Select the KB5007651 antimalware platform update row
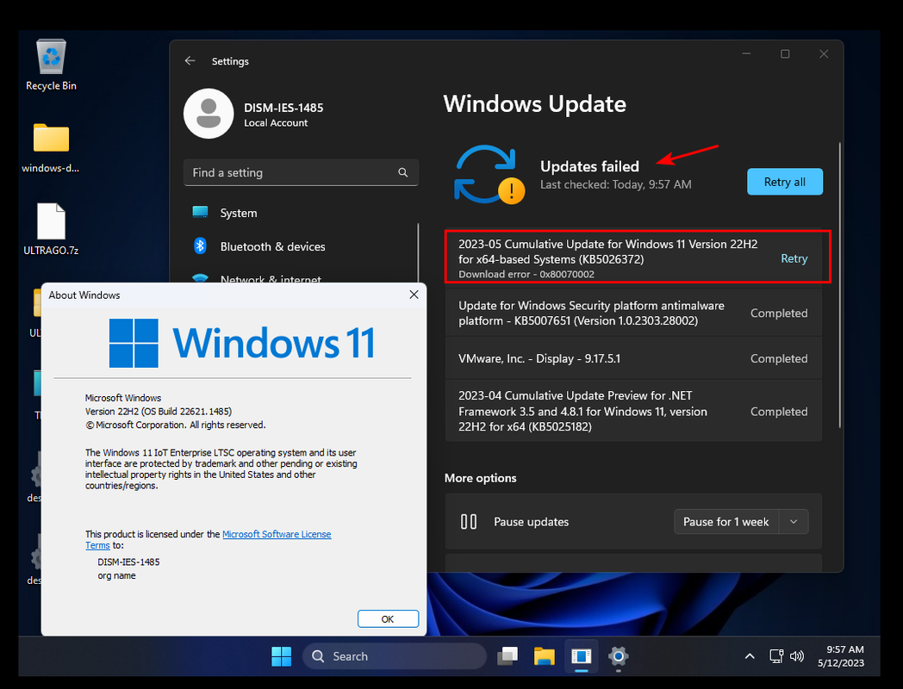The height and width of the screenshot is (689, 903). (633, 313)
